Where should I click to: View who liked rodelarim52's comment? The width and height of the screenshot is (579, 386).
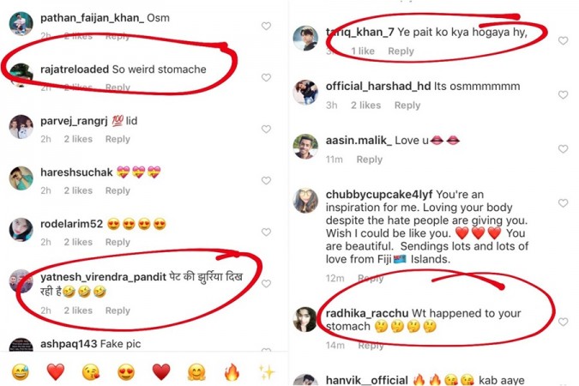[x=78, y=242]
